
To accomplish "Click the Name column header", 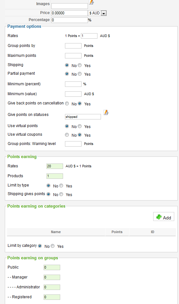I will 56,232.
